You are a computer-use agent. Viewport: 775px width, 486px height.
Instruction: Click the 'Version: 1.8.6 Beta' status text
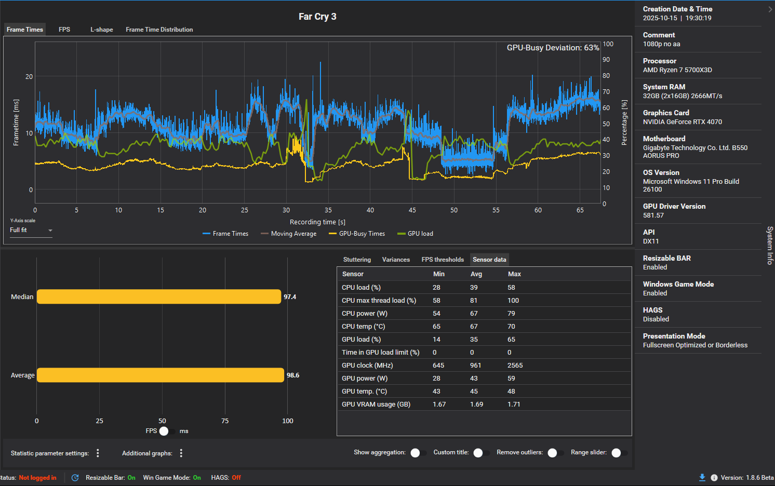click(x=747, y=478)
